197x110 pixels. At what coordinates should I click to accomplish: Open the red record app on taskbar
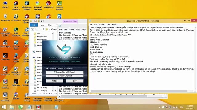coord(38,107)
